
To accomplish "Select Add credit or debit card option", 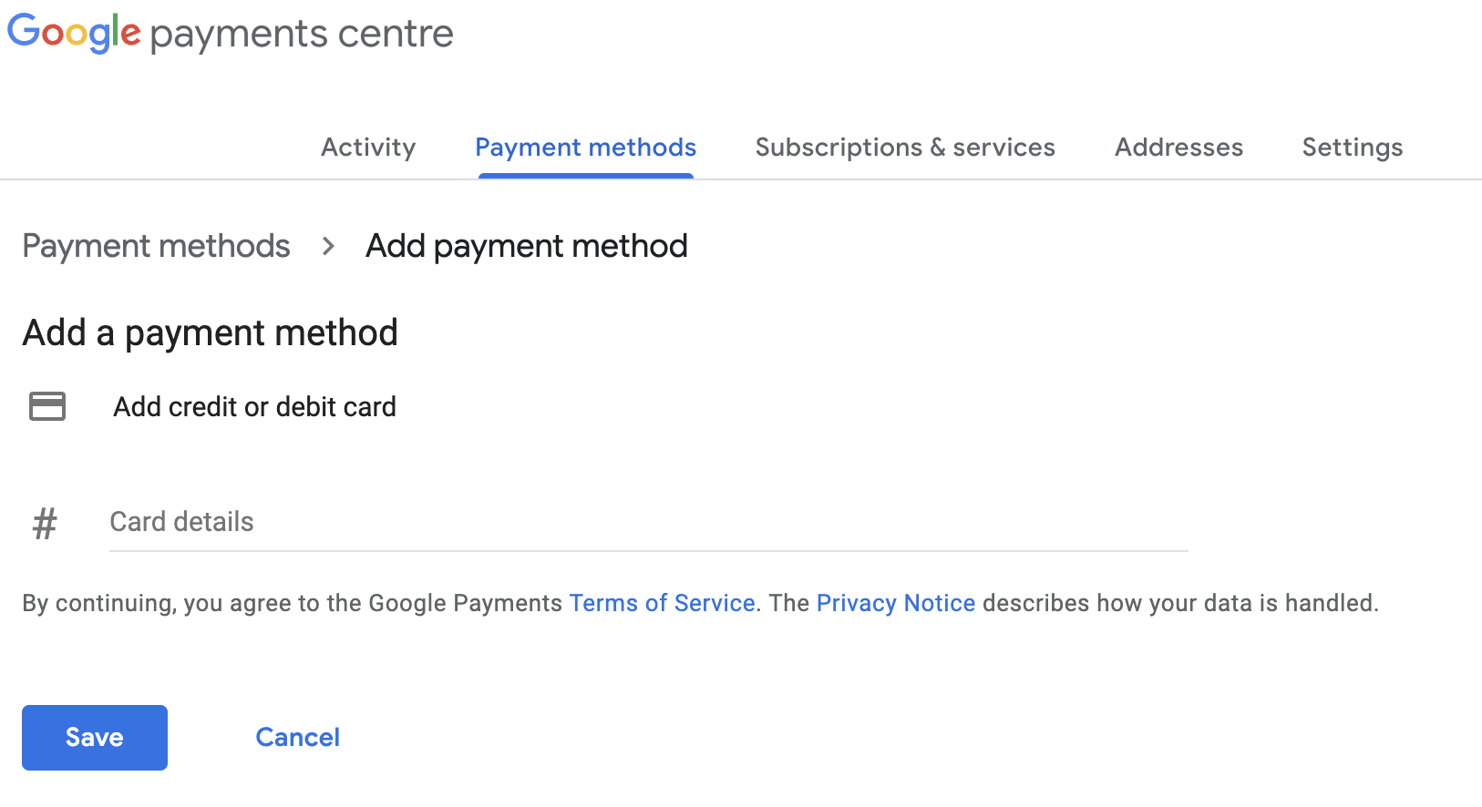I will (254, 407).
